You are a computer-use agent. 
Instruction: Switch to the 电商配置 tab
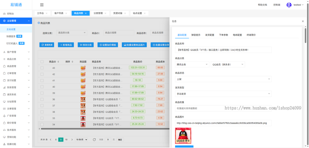click(237, 35)
